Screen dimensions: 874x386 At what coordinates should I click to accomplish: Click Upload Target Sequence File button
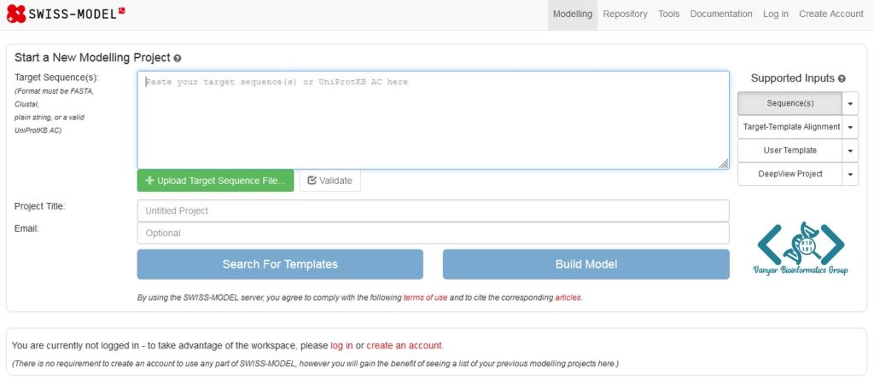pos(215,181)
